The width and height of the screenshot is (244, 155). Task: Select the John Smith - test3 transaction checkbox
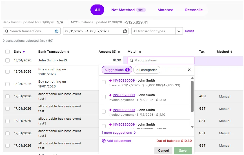pos(8,60)
